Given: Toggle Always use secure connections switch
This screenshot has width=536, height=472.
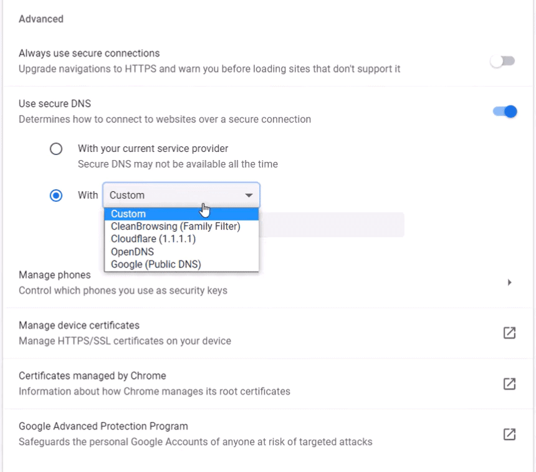Looking at the screenshot, I should point(502,61).
